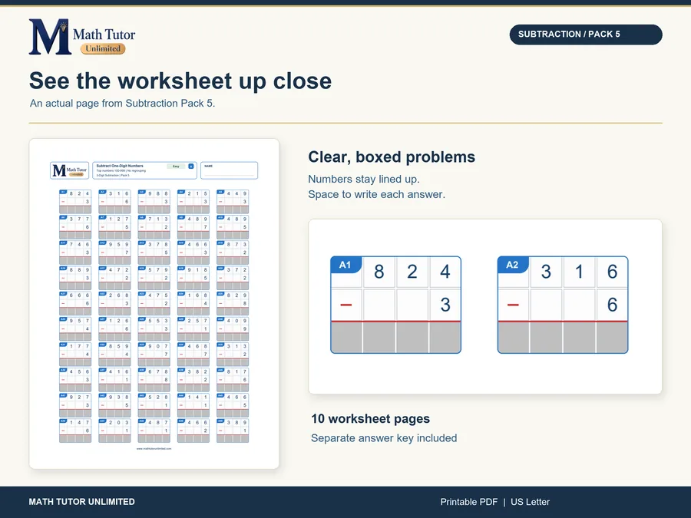Click the large digit 3 in enlarged A2 problem
This screenshot has width=691, height=518.
[546, 272]
